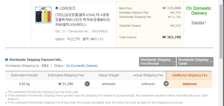Viewport: 224px width, 106px height.
Task: Click the Estimated Shipping Fee ₩51,280 cell
Action: [x=66, y=84]
